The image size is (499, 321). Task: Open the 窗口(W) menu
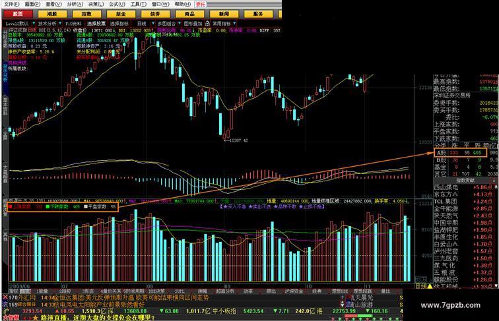(x=160, y=4)
